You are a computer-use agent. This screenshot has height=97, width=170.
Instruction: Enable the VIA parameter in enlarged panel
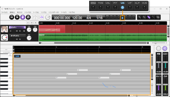122,8
